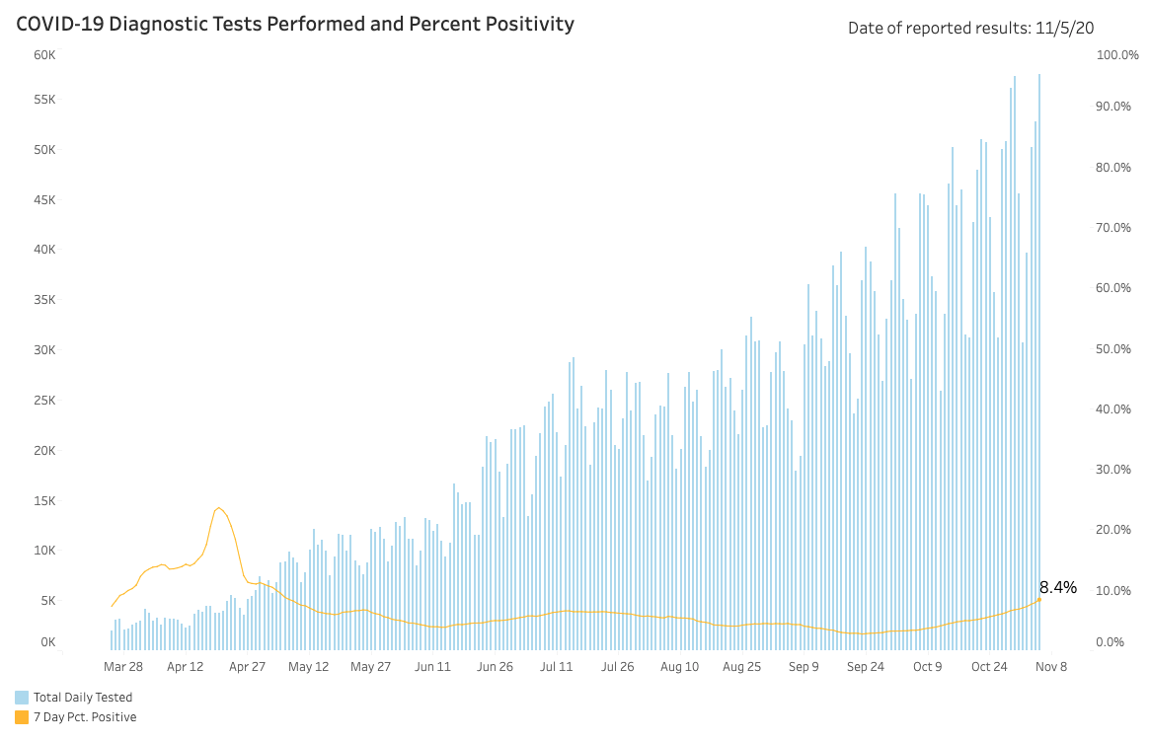Click the chart title COVID-19 Diagnostic Tests Performed

click(295, 25)
